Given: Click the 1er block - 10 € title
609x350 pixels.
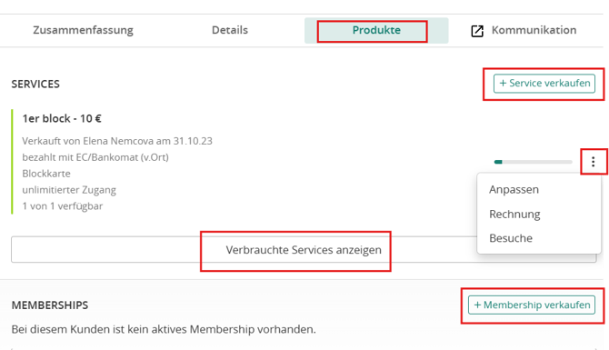Looking at the screenshot, I should click(x=62, y=118).
